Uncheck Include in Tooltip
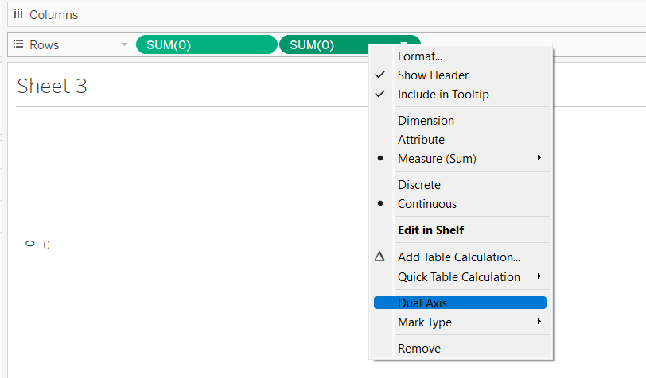 click(x=443, y=94)
